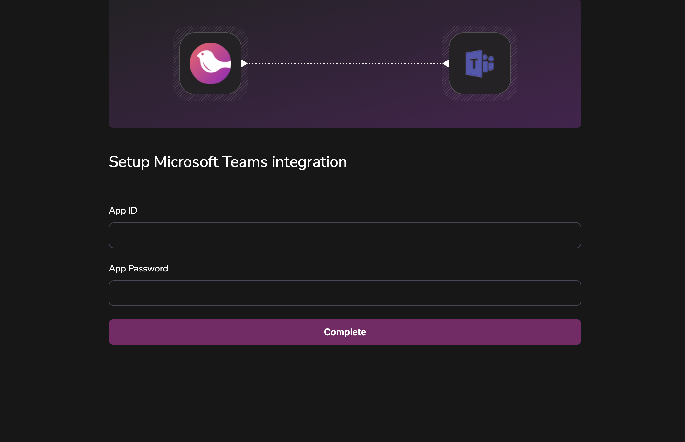Click the App Password label text

tap(138, 269)
